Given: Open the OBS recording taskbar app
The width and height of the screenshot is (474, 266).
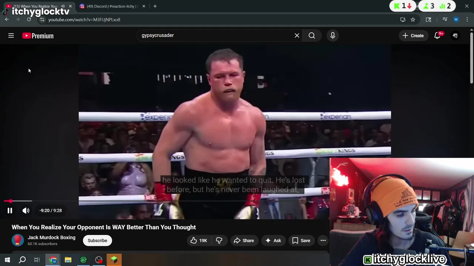Looking at the screenshot, I should pyautogui.click(x=99, y=260).
